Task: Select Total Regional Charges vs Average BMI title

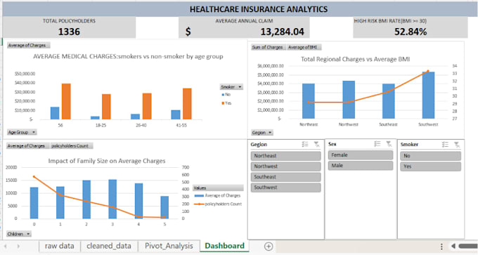Action: tap(355, 59)
